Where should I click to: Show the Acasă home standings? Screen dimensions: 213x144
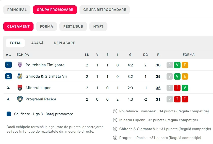point(37,43)
